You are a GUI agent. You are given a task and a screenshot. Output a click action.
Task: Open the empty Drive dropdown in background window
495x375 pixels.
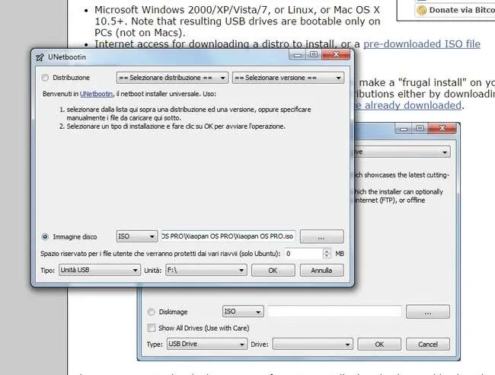[x=312, y=344]
